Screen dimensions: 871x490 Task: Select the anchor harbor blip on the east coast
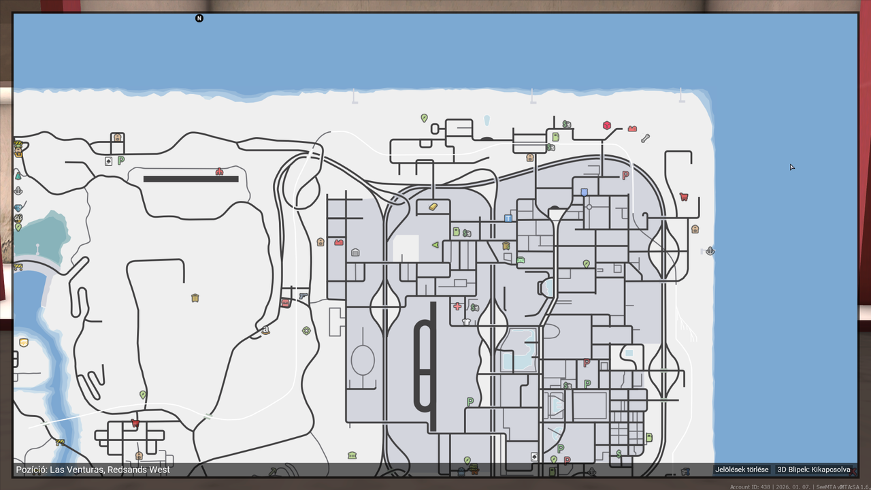coord(710,251)
